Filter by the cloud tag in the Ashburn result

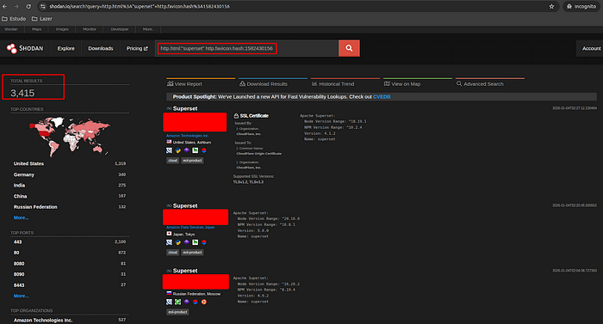pyautogui.click(x=172, y=161)
